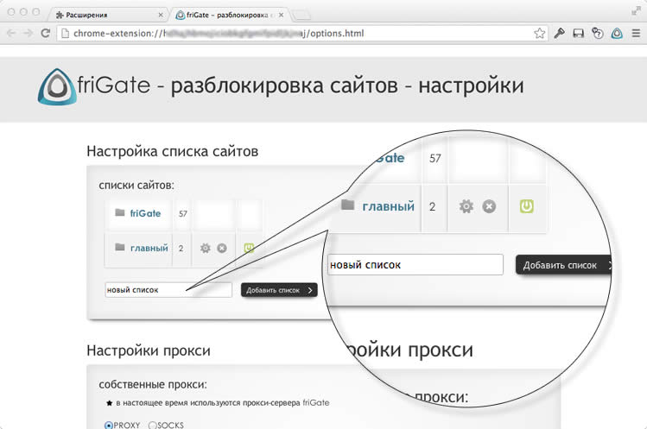647x429 pixels.
Task: Click the magnified Добавить список button
Action: pos(563,265)
